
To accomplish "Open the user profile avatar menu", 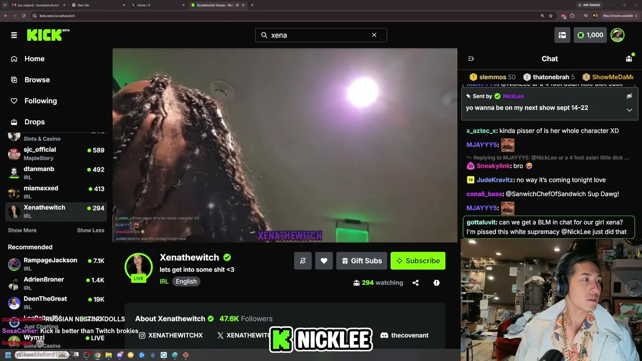I will pyautogui.click(x=617, y=35).
